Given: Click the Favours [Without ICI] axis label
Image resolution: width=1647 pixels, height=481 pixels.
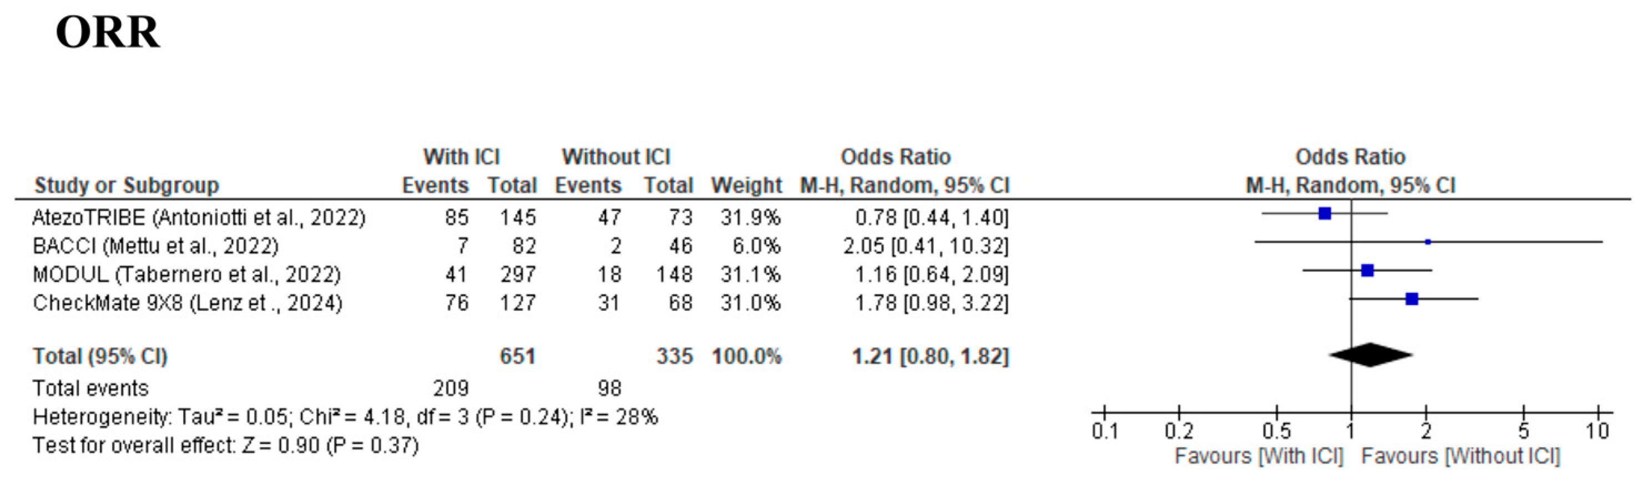Looking at the screenshot, I should [1461, 457].
